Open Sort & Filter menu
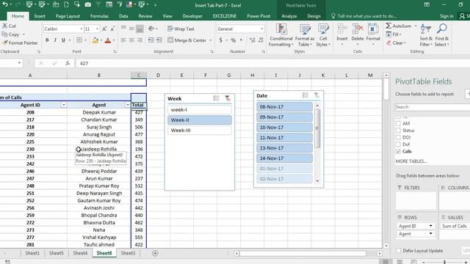The width and height of the screenshot is (470, 264). (x=426, y=35)
